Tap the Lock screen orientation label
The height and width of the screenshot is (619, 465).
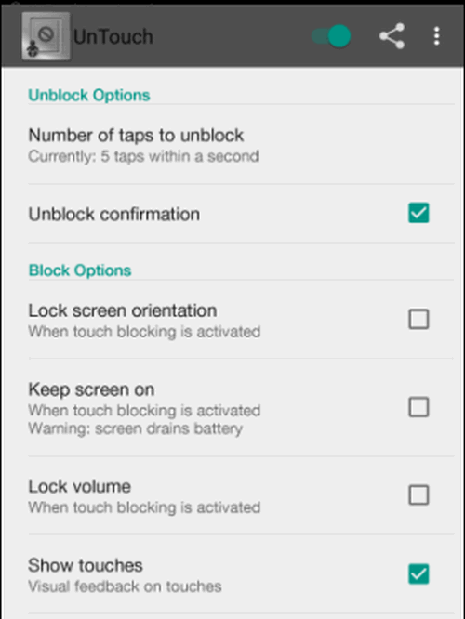123,310
